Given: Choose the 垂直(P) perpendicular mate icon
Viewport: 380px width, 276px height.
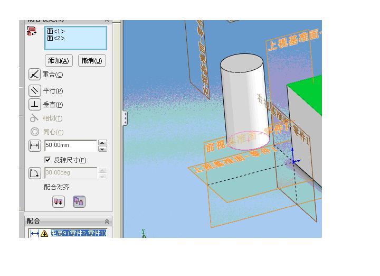Looking at the screenshot, I should point(34,104).
